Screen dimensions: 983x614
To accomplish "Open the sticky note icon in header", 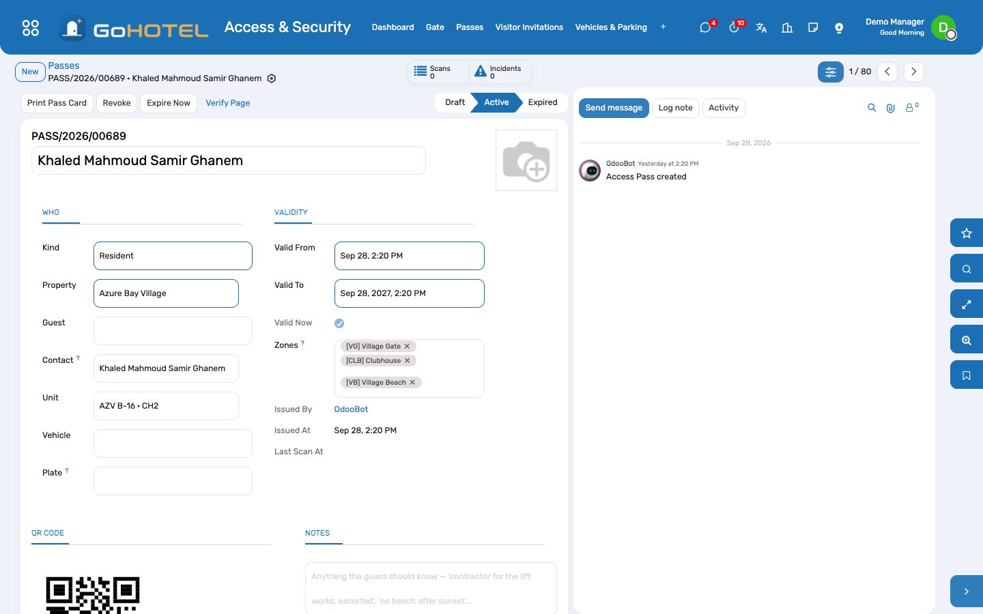I will (813, 27).
